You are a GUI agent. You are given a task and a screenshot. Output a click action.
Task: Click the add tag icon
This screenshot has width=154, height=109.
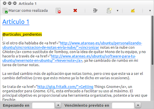[109, 11]
